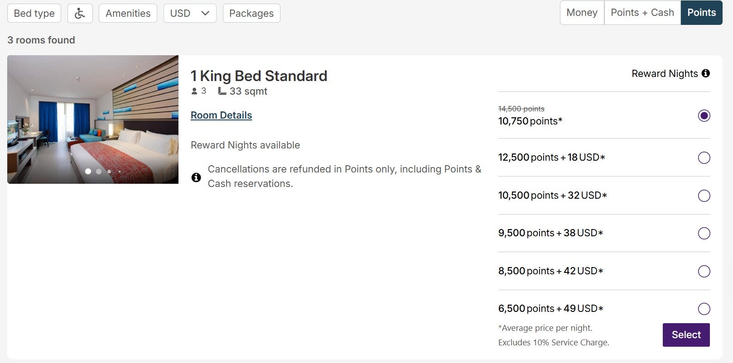The image size is (733, 363).
Task: Open the Room Details link
Action: click(221, 115)
